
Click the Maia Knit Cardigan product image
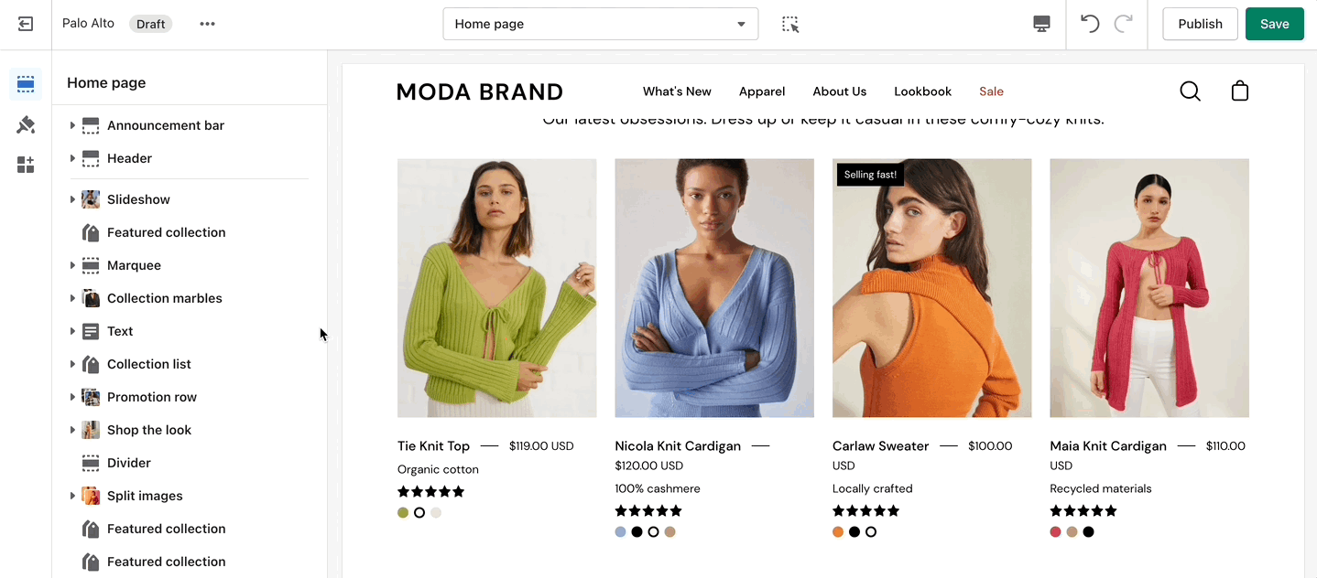pos(1148,288)
